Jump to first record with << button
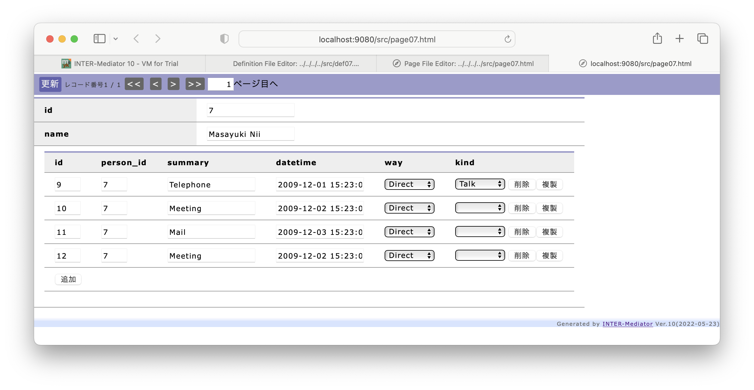Image resolution: width=754 pixels, height=390 pixels. click(x=134, y=84)
